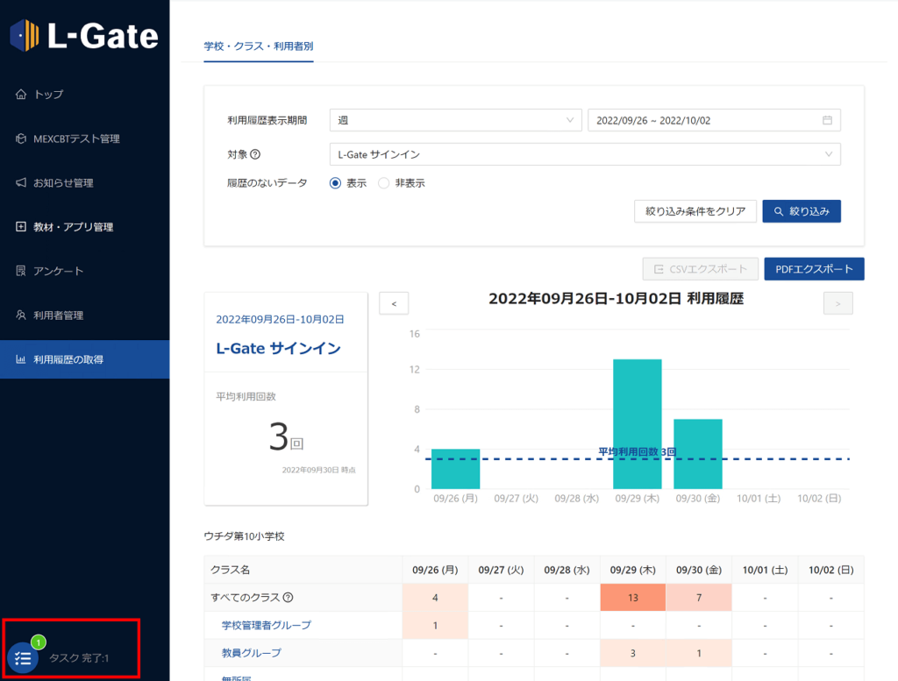Viewport: 898px width, 681px height.
Task: Go to next week with > button
Action: (837, 303)
